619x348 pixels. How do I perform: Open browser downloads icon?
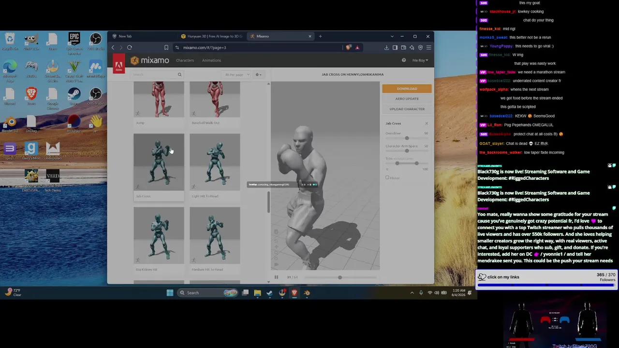[x=387, y=47]
